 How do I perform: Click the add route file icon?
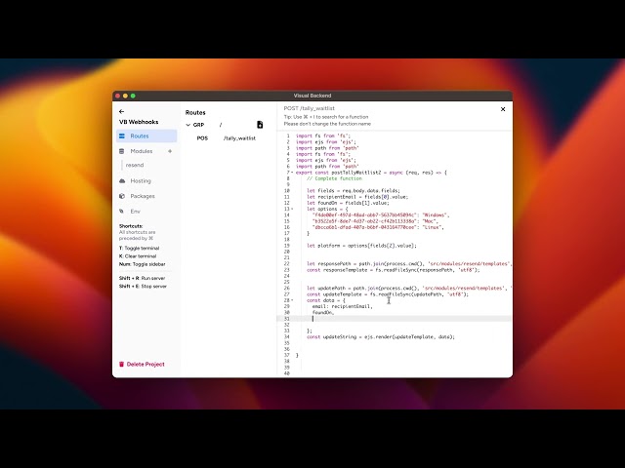(260, 125)
